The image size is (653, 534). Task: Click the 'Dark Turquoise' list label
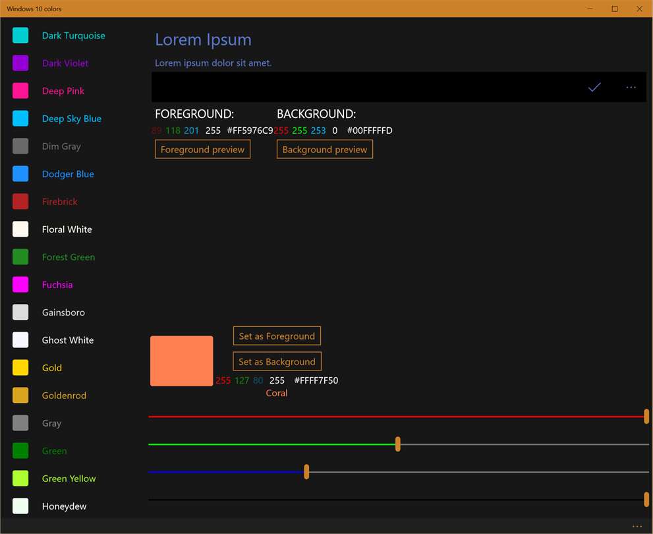coord(73,36)
